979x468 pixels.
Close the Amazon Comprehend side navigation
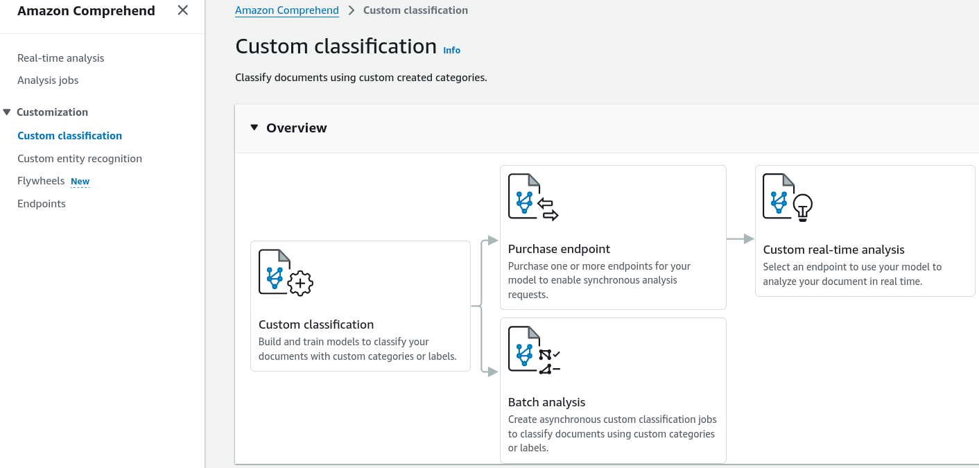tap(182, 10)
